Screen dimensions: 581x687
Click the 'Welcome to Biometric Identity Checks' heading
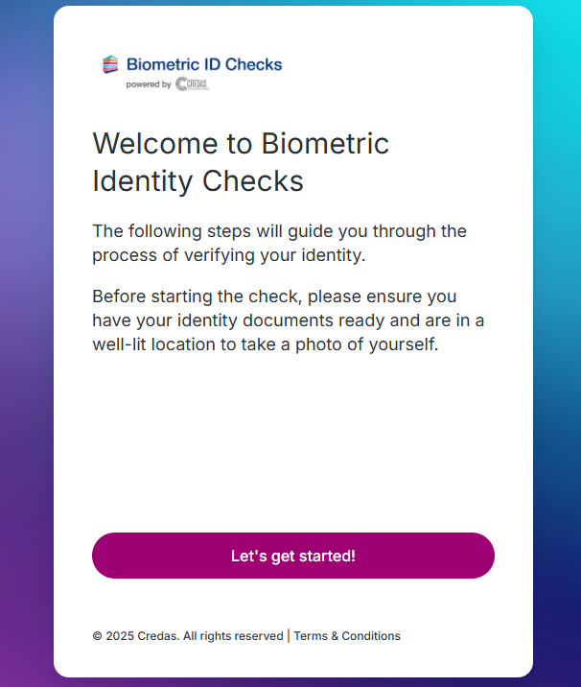tap(241, 162)
